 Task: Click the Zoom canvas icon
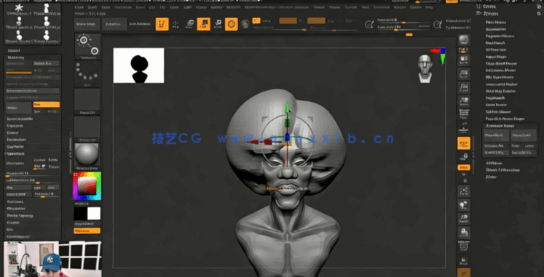click(x=464, y=73)
